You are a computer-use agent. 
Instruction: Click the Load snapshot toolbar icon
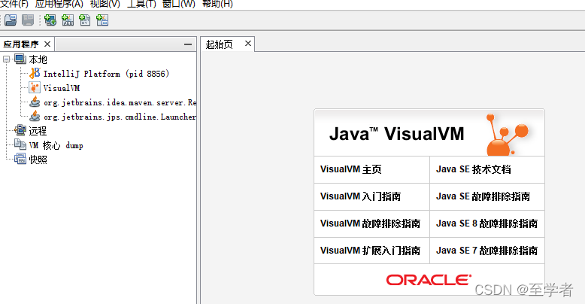[11, 20]
